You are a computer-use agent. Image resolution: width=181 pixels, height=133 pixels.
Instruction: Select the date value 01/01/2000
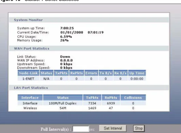[72, 32]
